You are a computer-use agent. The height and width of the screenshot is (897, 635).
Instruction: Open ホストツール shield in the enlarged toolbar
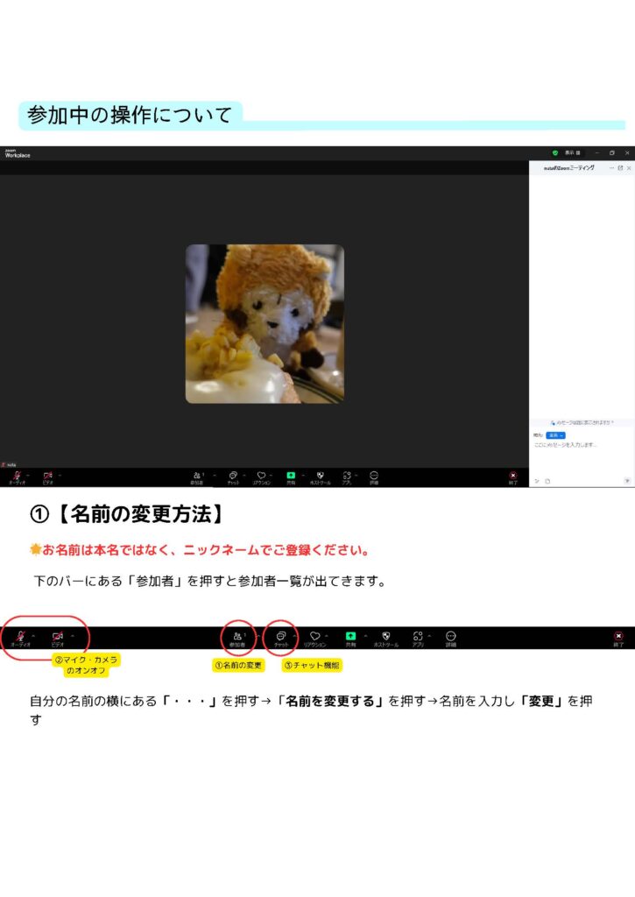tap(385, 637)
